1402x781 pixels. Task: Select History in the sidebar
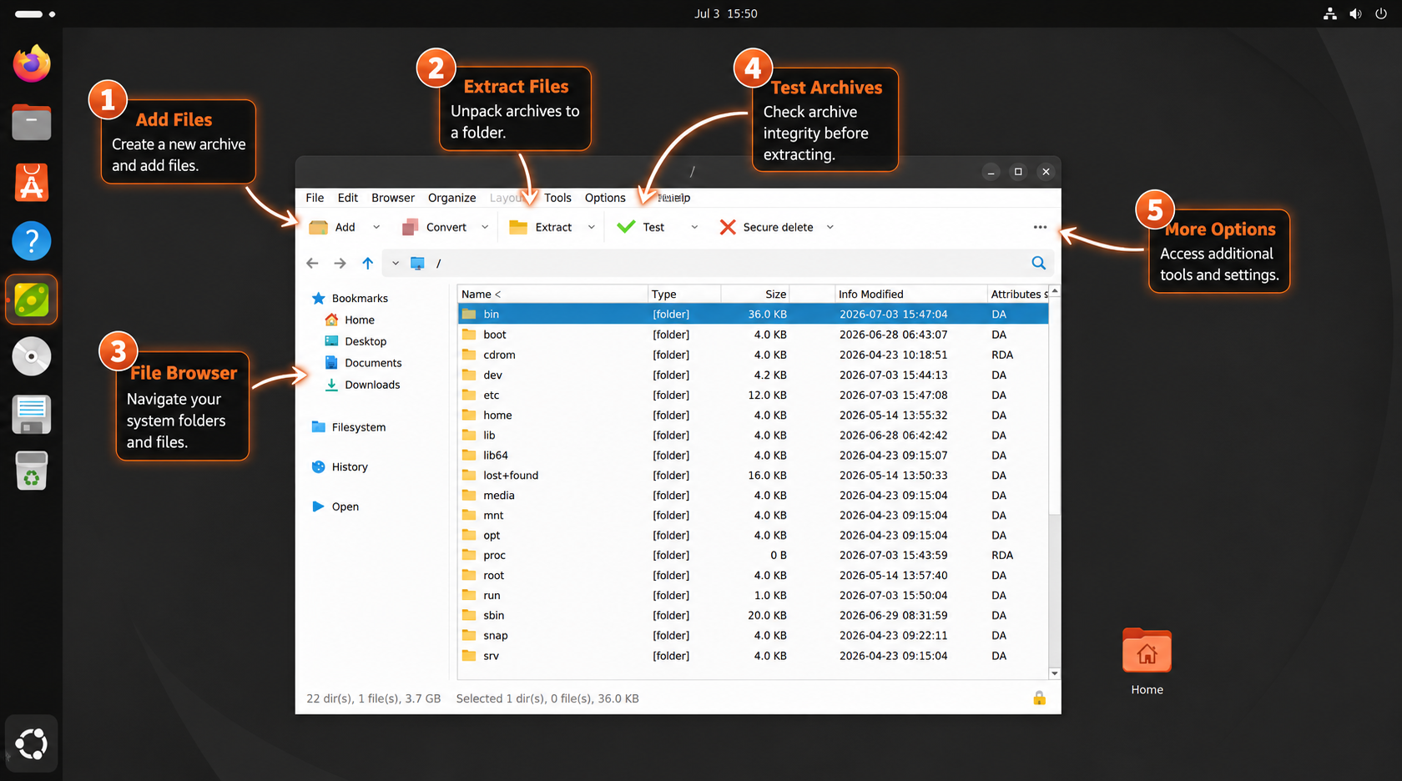[339, 467]
